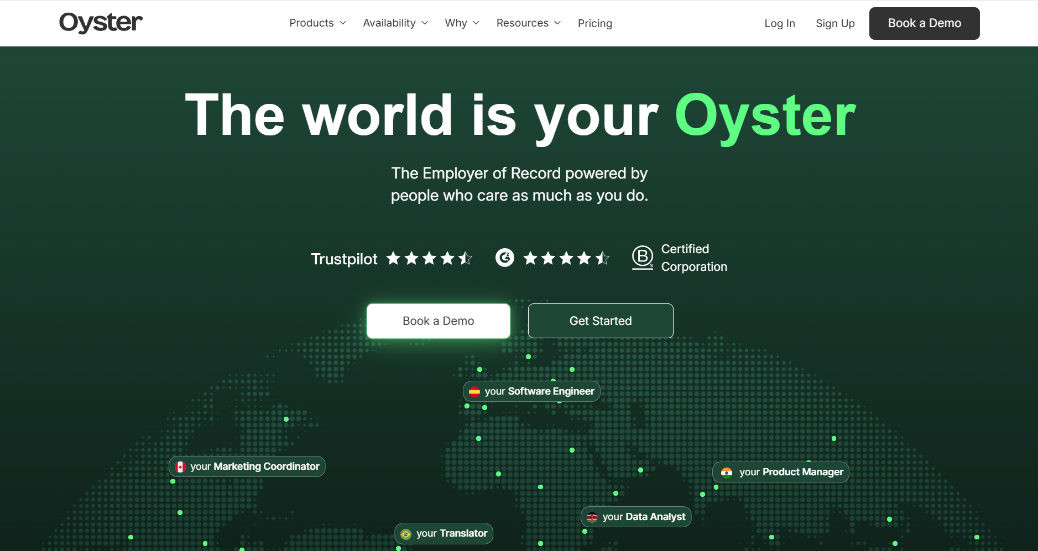The height and width of the screenshot is (551, 1038).
Task: Click the India flag on Product Manager tag
Action: 727,473
